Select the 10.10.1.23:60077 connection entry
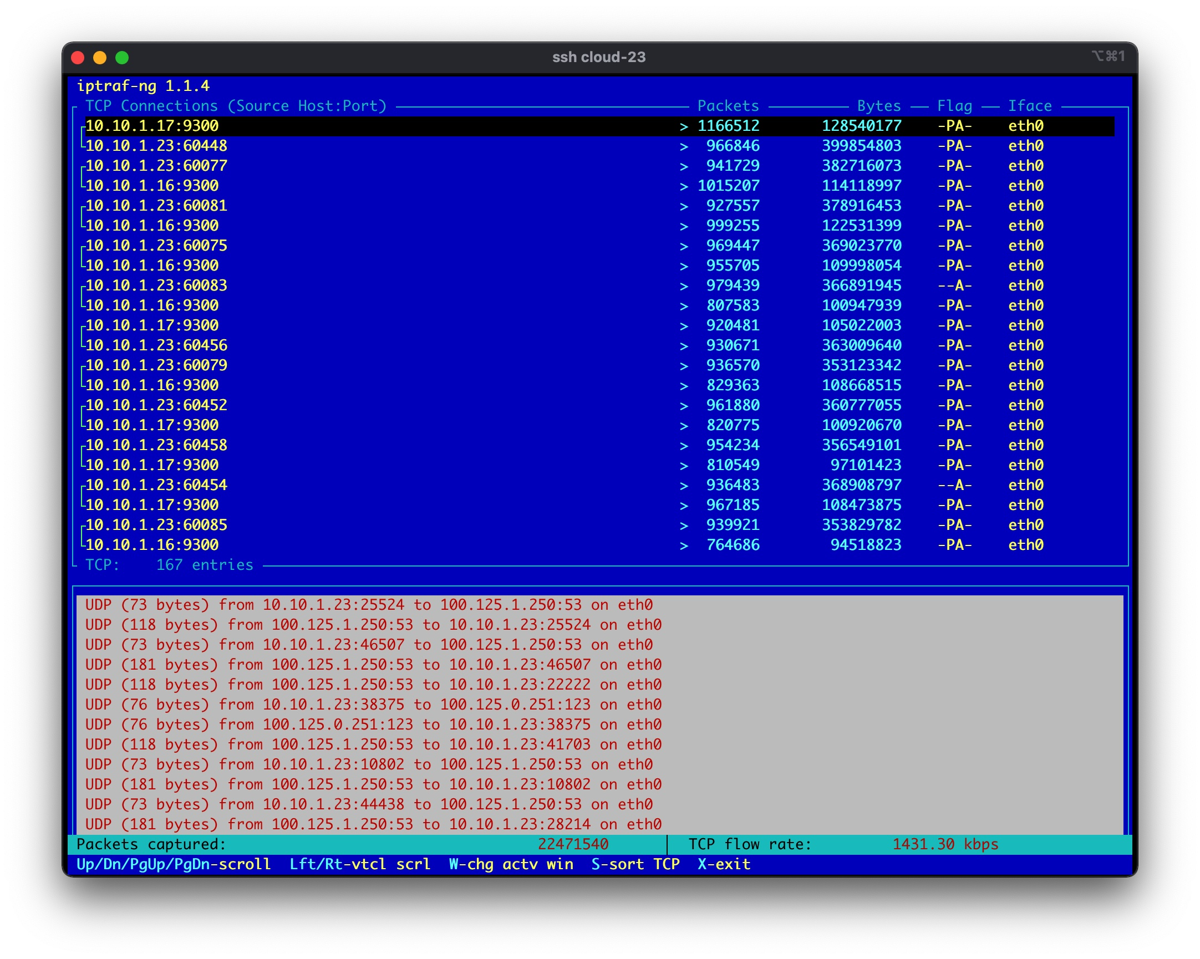Screen dimensions: 1200x959 pos(156,166)
